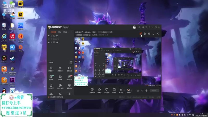Click the green overlay image in preview
The height and width of the screenshot is (117, 208).
coord(81,81)
